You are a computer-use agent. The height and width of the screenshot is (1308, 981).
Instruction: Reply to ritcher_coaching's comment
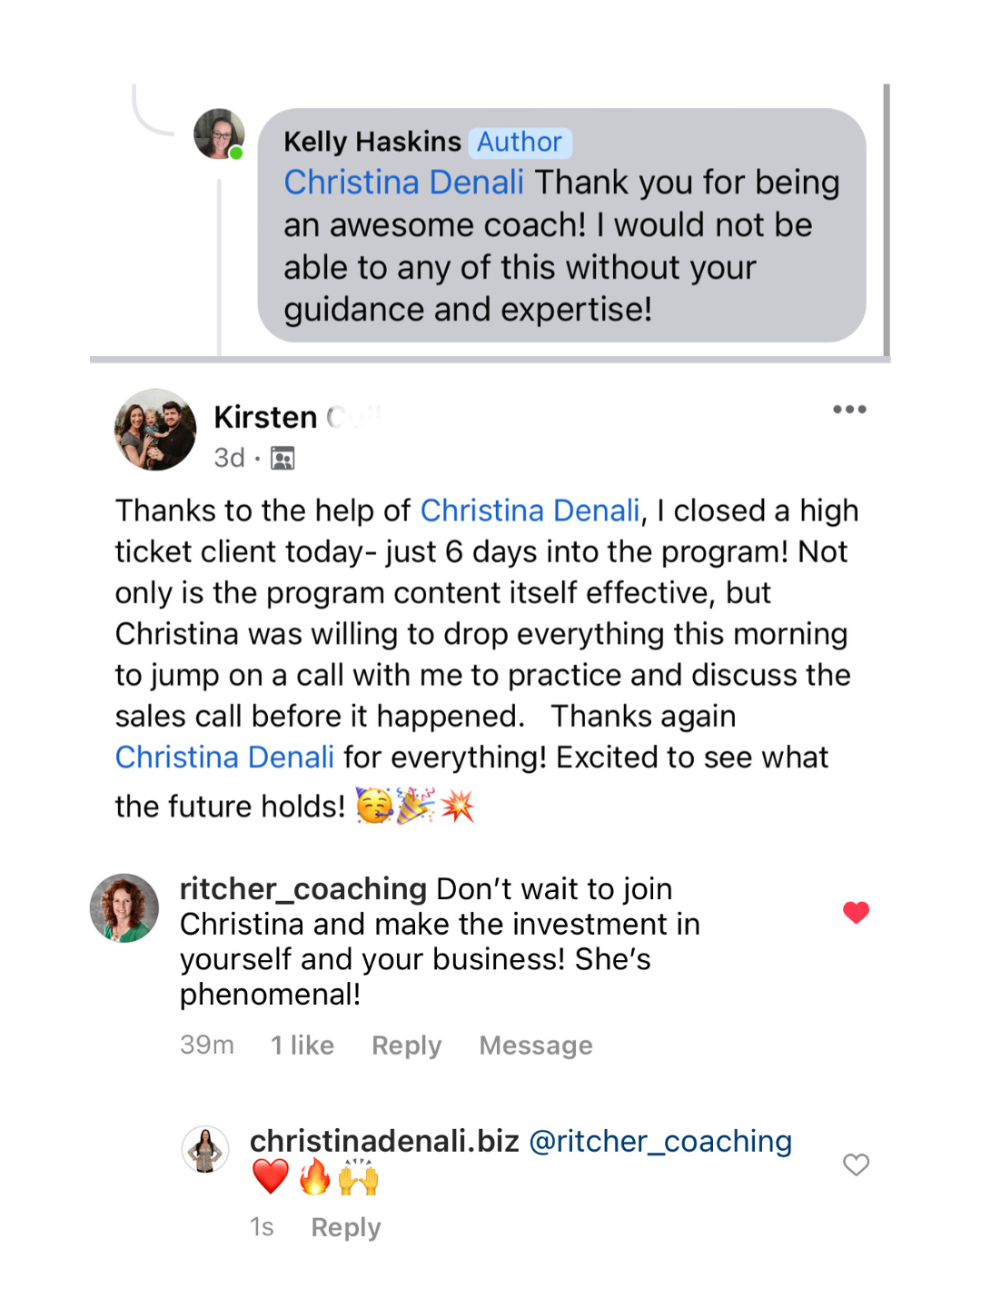(x=406, y=1045)
